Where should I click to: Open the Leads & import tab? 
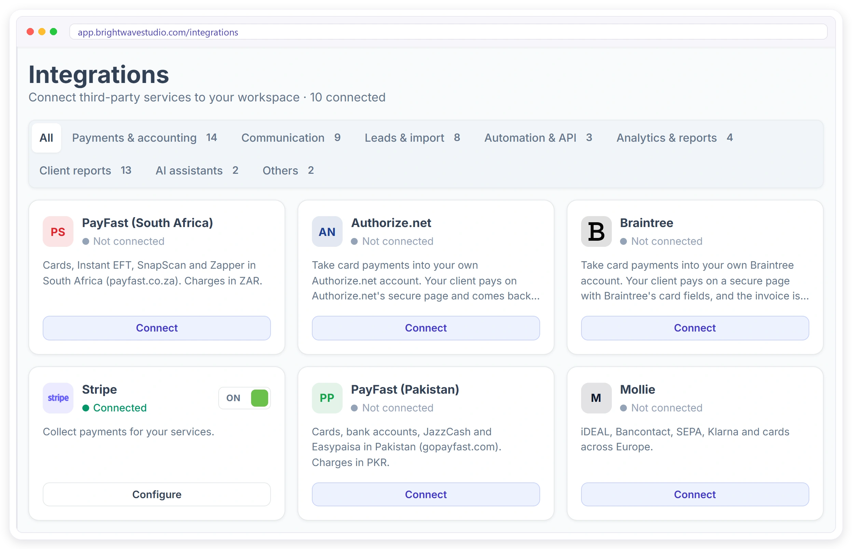tap(412, 138)
